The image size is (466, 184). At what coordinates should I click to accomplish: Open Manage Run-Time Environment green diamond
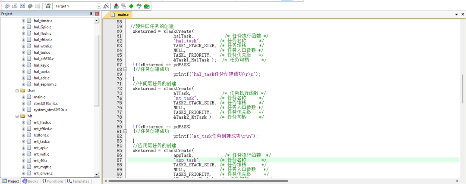coord(131,6)
